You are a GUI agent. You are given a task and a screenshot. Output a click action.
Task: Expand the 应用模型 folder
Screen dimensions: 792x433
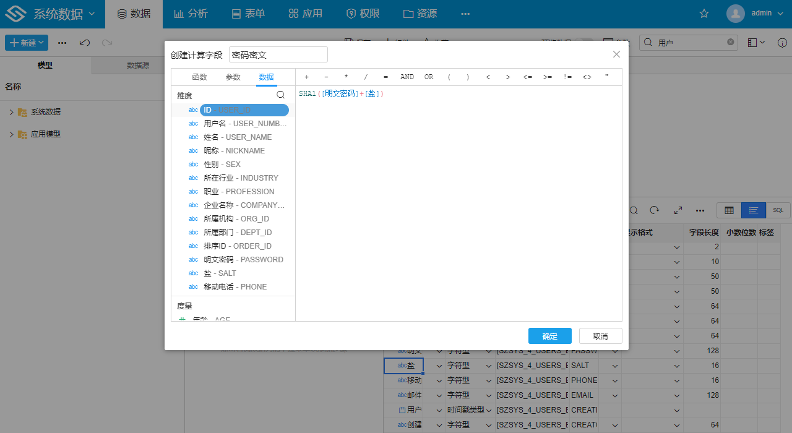pyautogui.click(x=11, y=134)
